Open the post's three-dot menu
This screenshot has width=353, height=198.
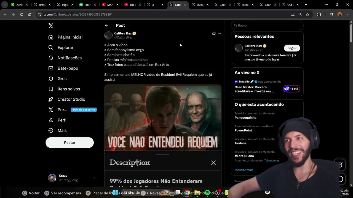[x=219, y=34]
